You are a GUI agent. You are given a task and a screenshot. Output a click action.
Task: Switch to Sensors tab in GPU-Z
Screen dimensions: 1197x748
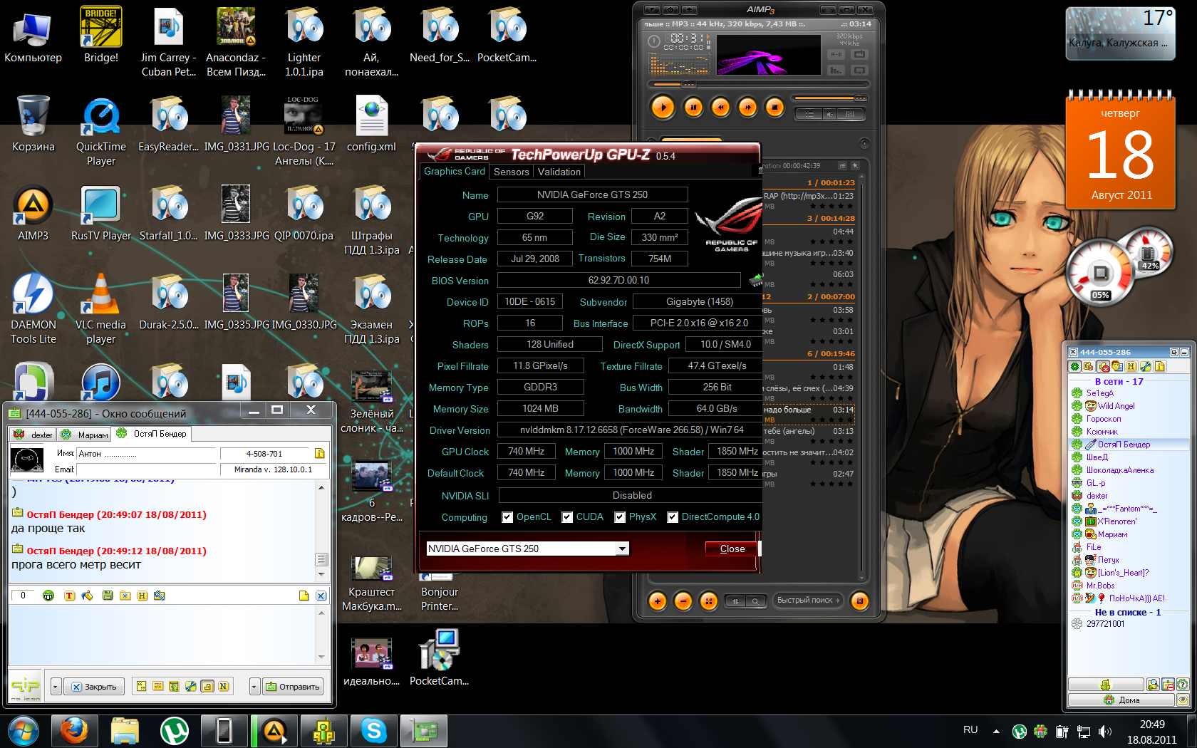pos(511,172)
